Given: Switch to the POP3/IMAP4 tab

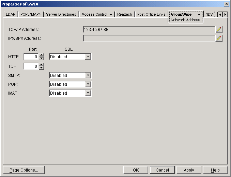Looking at the screenshot, I should pyautogui.click(x=31, y=14).
